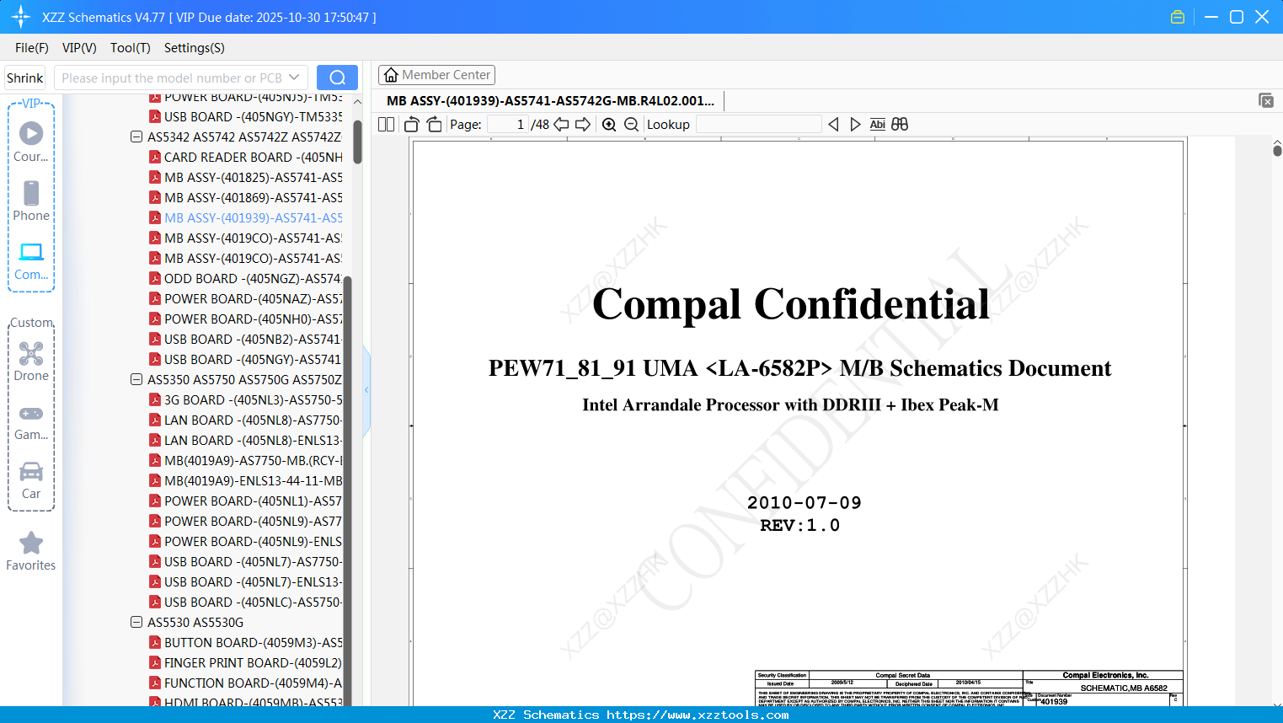Open MB(4019A9)-AS7750-MB file
Viewport: 1283px width, 723px height.
click(x=246, y=461)
